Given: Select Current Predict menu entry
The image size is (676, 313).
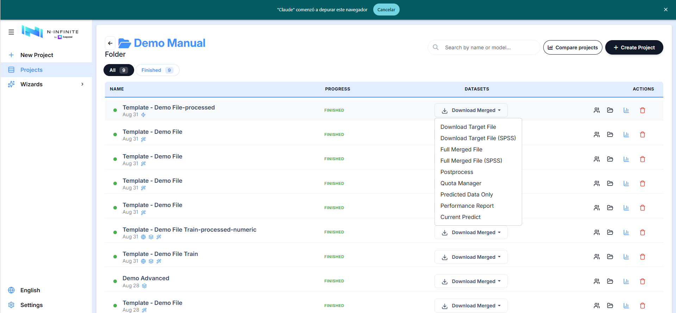Looking at the screenshot, I should [x=461, y=217].
